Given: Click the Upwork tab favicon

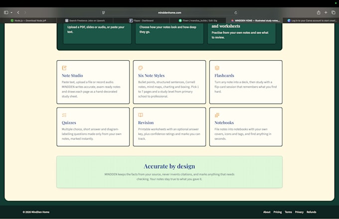Looking at the screenshot, I should click(67, 20).
